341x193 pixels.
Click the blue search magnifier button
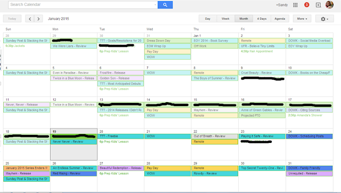[165, 5]
